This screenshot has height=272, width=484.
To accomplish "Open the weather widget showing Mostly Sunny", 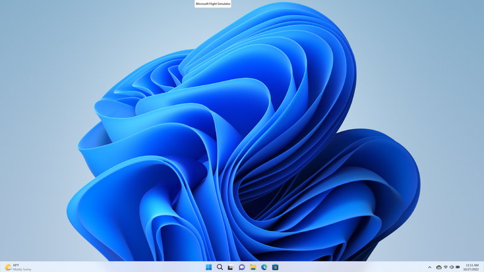I will 18,267.
